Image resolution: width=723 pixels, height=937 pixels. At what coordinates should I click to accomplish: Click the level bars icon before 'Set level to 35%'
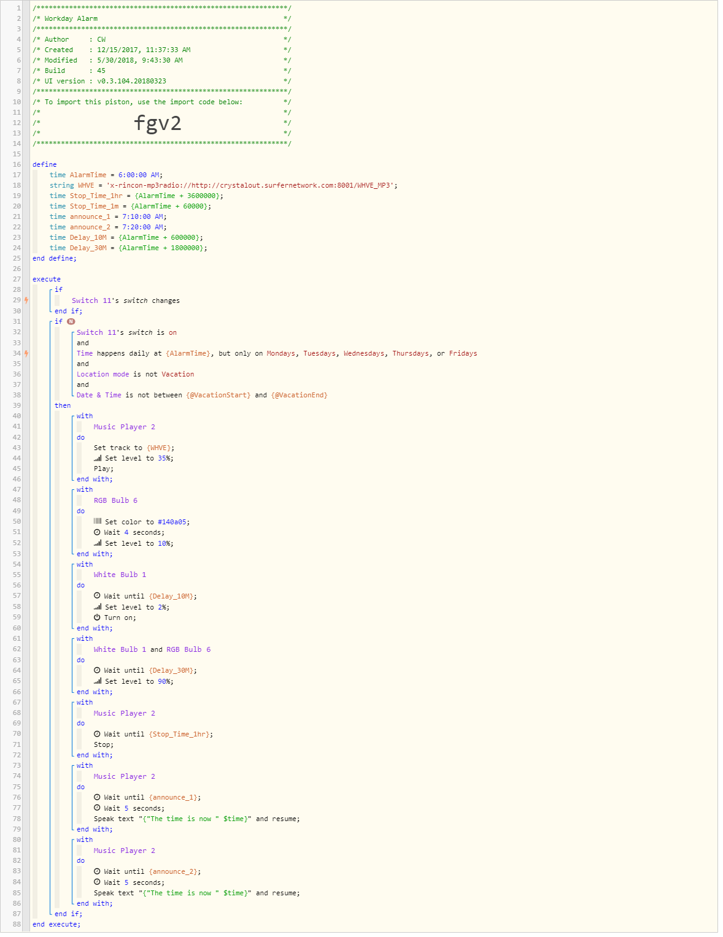(98, 458)
